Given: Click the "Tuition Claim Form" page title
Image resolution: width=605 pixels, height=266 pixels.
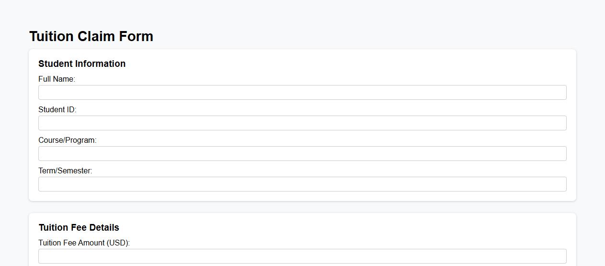Looking at the screenshot, I should point(91,37).
